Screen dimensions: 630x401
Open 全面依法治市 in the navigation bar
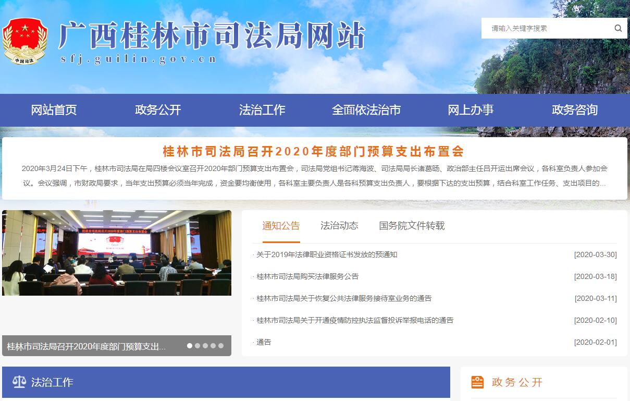click(x=366, y=110)
